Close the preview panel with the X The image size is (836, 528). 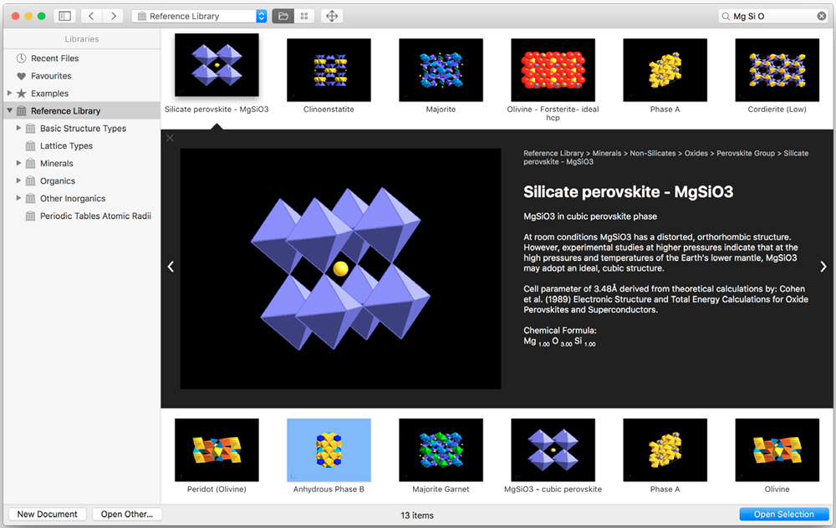(x=170, y=138)
